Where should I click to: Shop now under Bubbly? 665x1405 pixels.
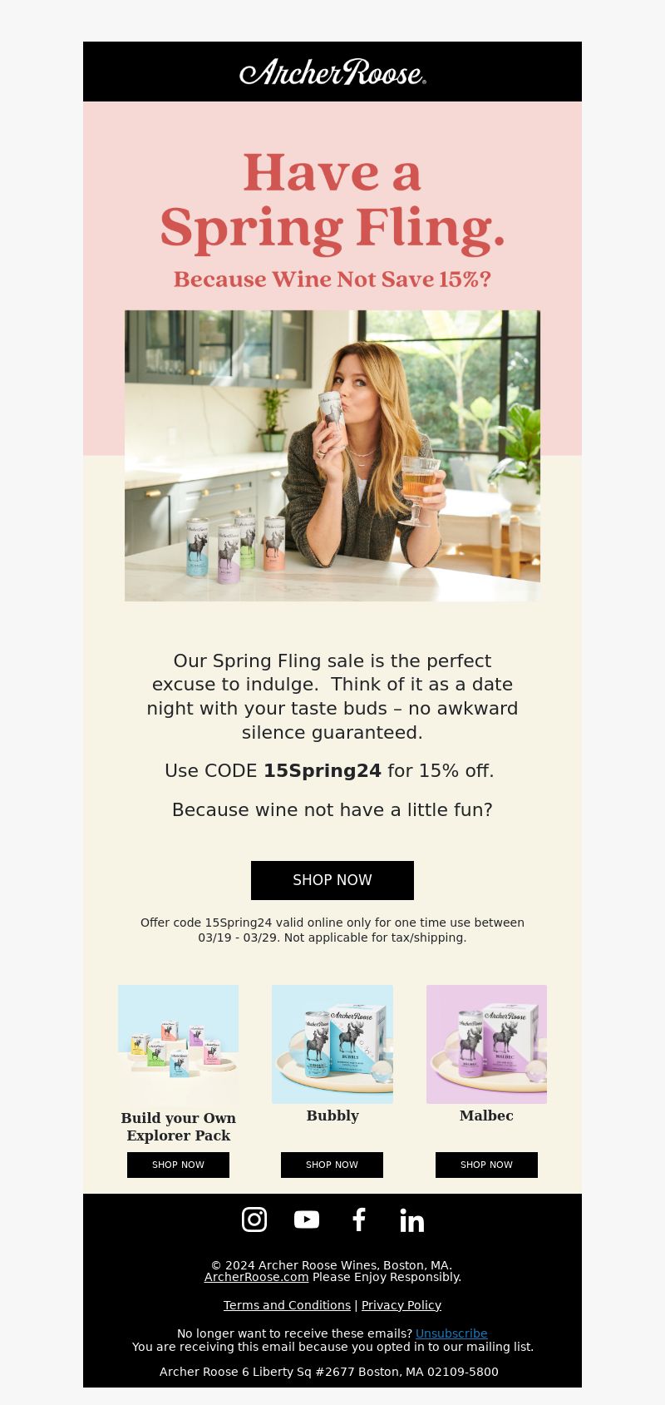[x=332, y=1165]
